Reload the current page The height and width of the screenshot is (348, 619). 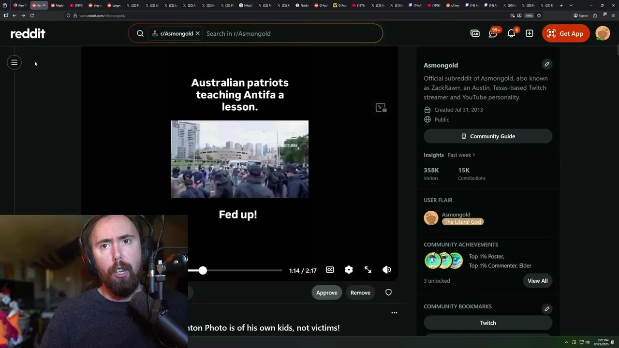point(32,15)
